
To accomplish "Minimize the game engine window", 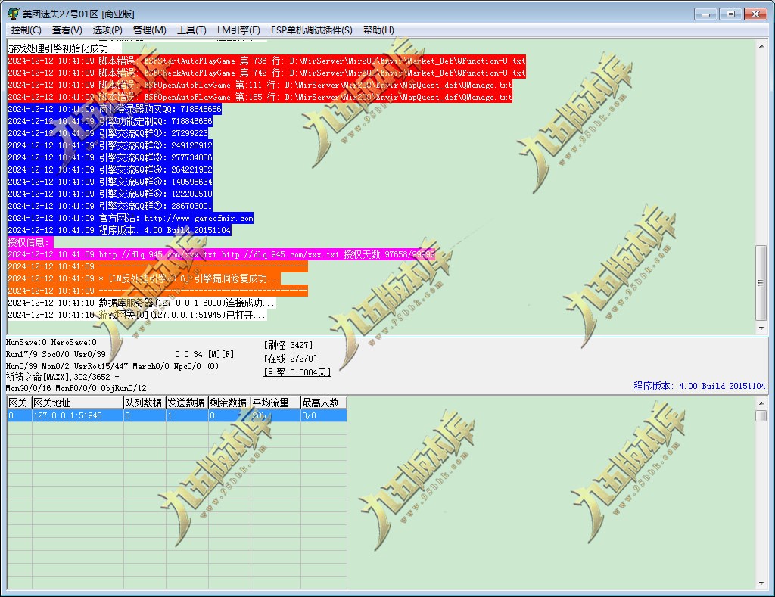I will 705,14.
